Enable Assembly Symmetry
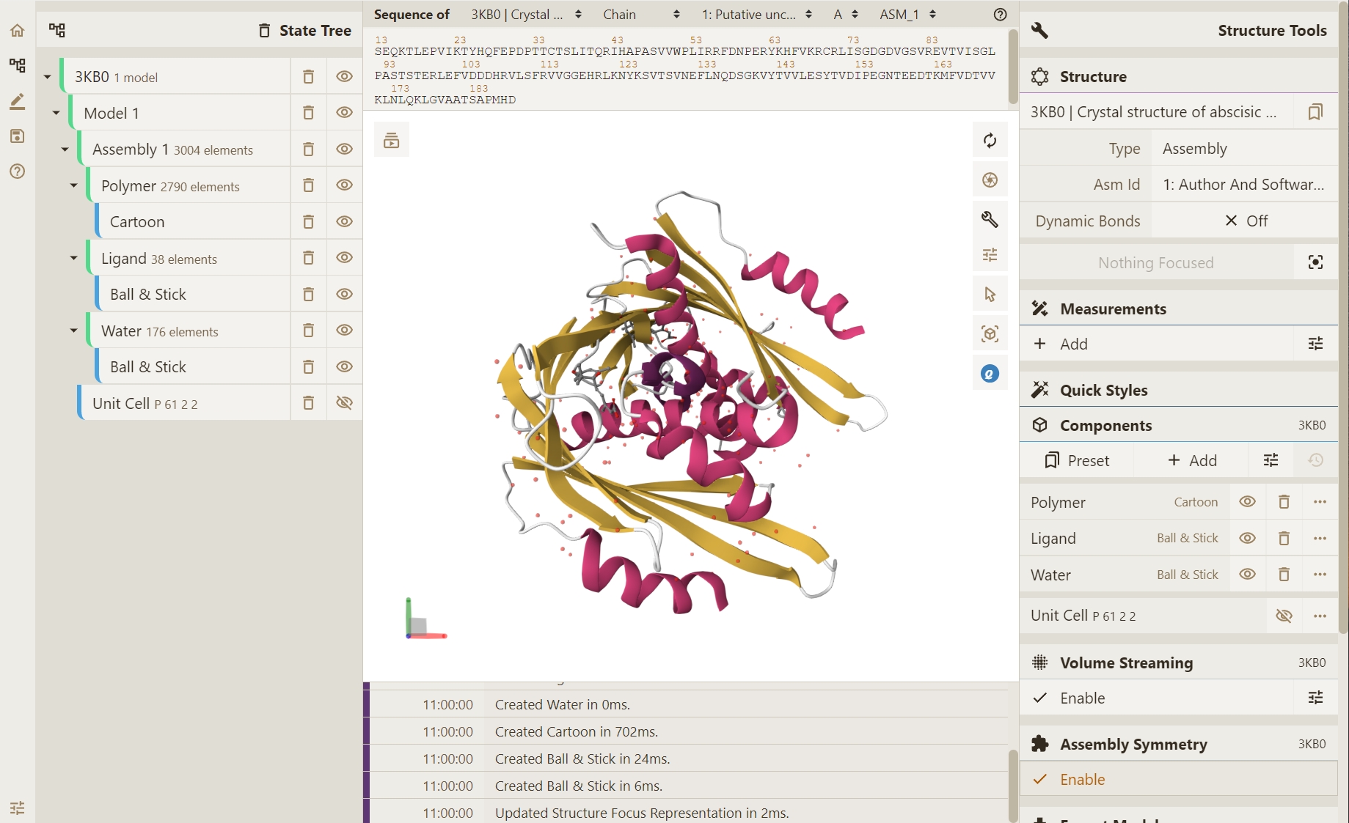 [x=1082, y=780]
